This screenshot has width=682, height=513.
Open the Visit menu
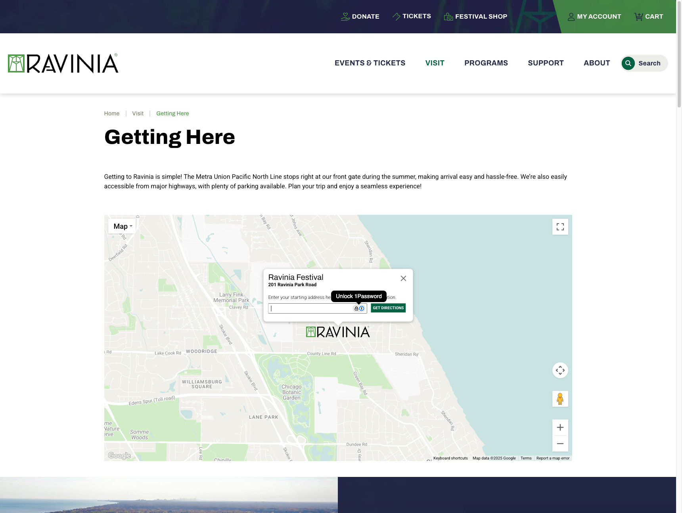pyautogui.click(x=435, y=63)
